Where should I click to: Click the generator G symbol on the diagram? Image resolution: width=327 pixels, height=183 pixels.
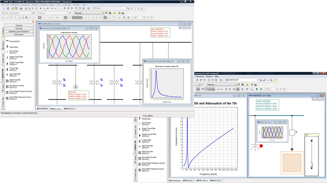pyautogui.click(x=75, y=87)
